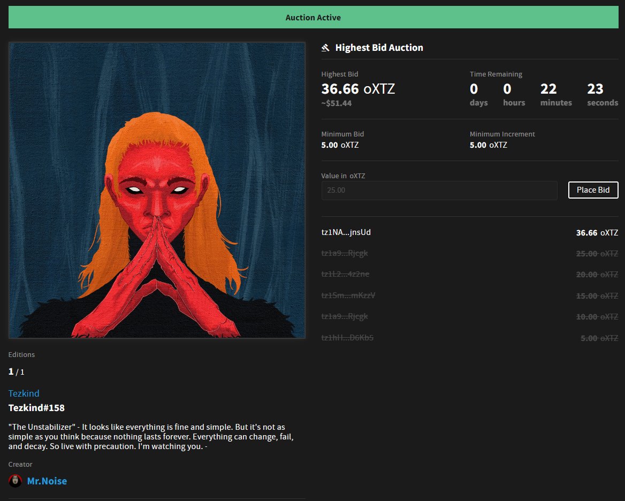Image resolution: width=625 pixels, height=501 pixels.
Task: Click the Minimum Increment 5.00 oXTZ value
Action: [488, 145]
